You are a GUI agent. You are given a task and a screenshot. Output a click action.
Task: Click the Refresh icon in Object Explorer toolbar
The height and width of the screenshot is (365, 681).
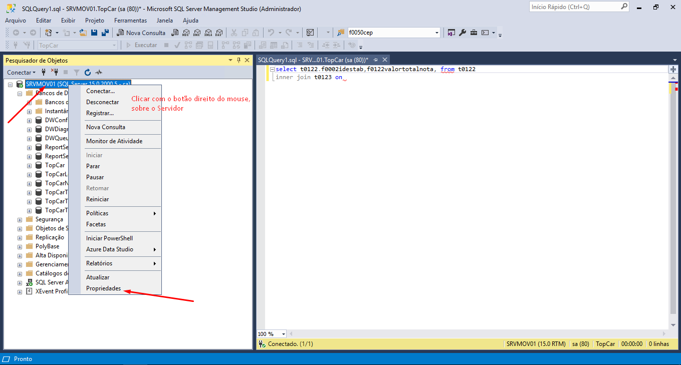click(x=88, y=72)
